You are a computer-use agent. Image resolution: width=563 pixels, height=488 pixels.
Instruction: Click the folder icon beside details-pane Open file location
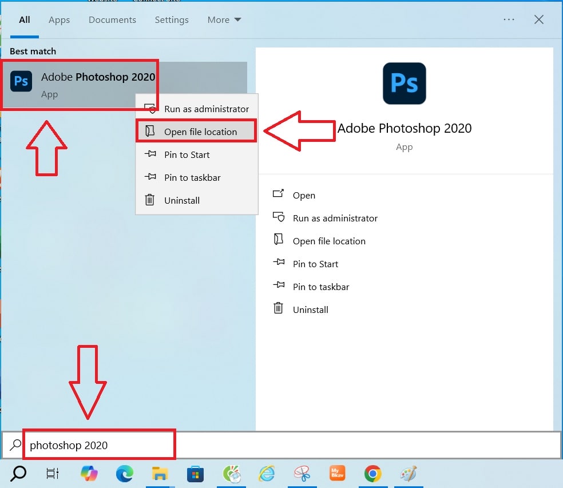pyautogui.click(x=278, y=239)
